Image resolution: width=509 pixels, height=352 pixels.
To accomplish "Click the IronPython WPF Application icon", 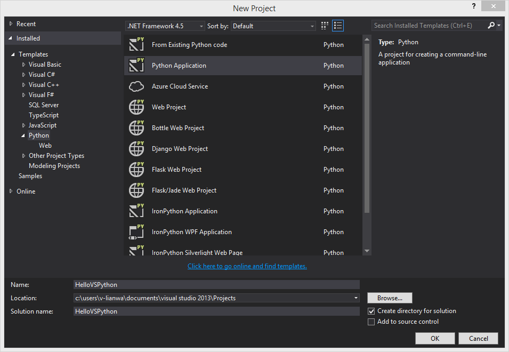I will [x=136, y=232].
